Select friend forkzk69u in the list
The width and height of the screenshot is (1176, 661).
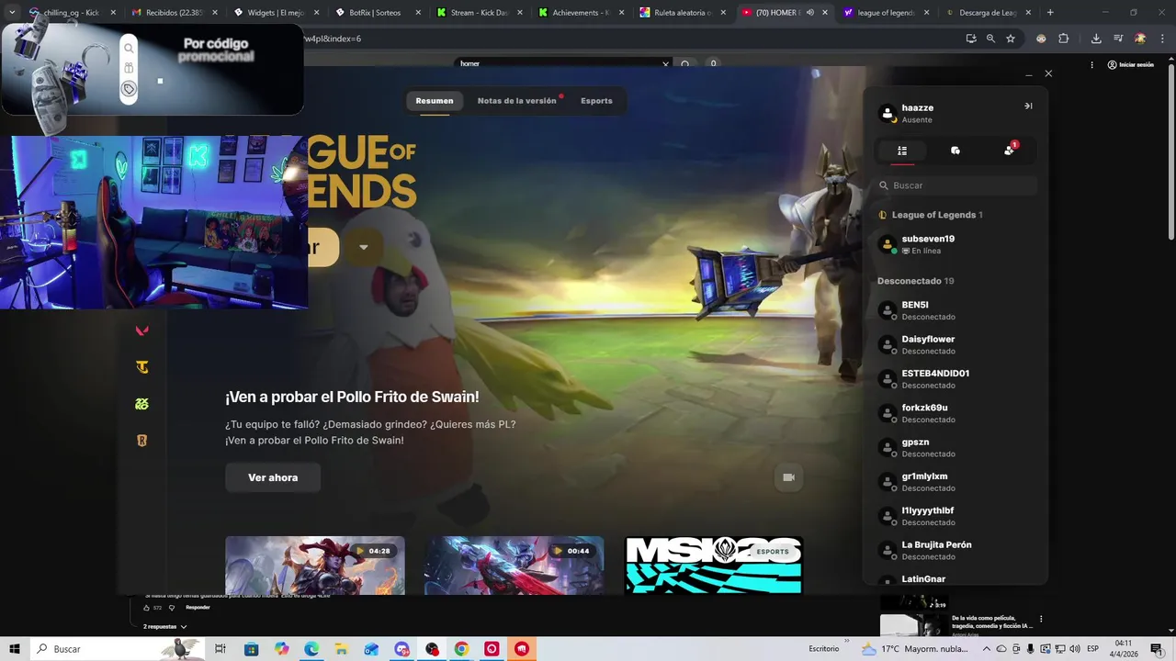pyautogui.click(x=955, y=413)
